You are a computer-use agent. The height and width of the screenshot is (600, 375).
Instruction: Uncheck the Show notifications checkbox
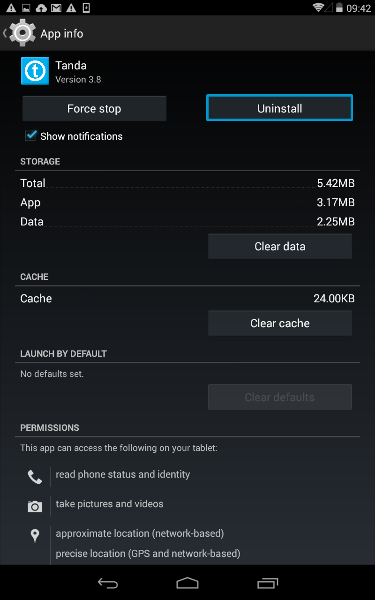[31, 136]
